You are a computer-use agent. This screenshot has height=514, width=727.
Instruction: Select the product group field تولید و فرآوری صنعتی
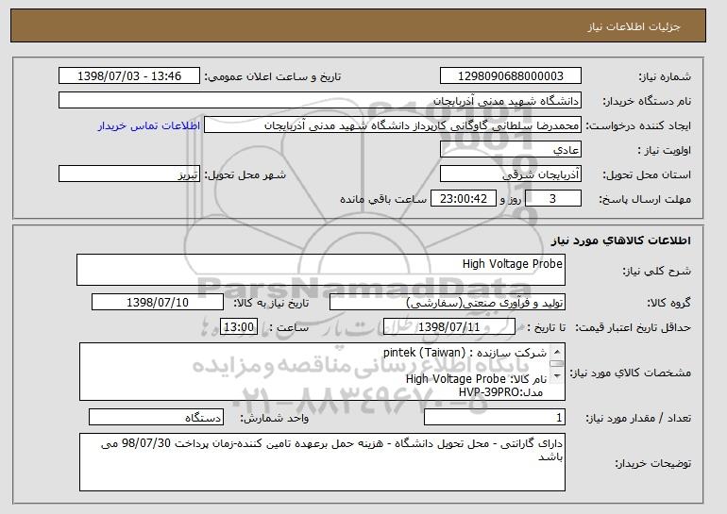448,303
